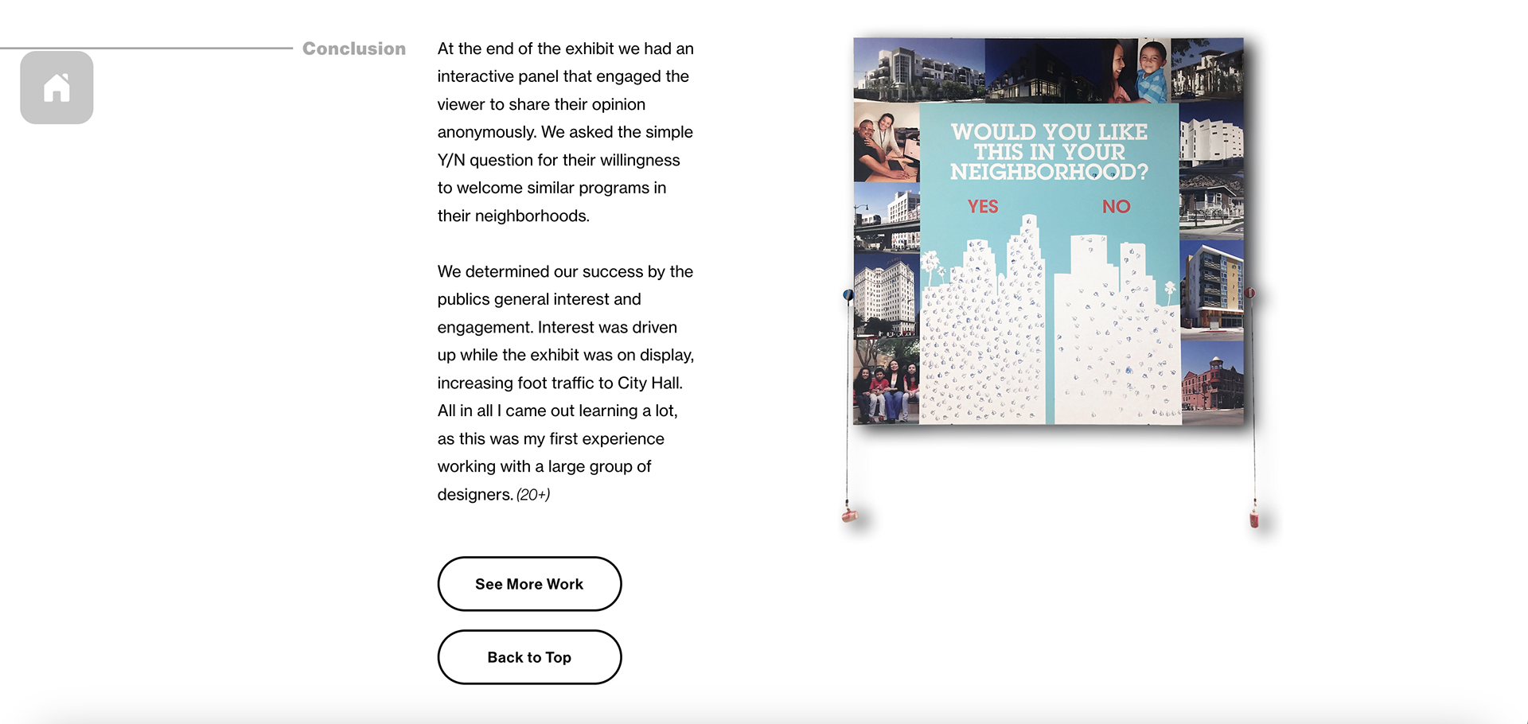
Task: Click the Conclusion section heading
Action: (x=354, y=49)
